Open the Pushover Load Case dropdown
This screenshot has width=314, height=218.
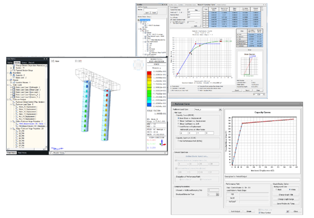(220, 110)
